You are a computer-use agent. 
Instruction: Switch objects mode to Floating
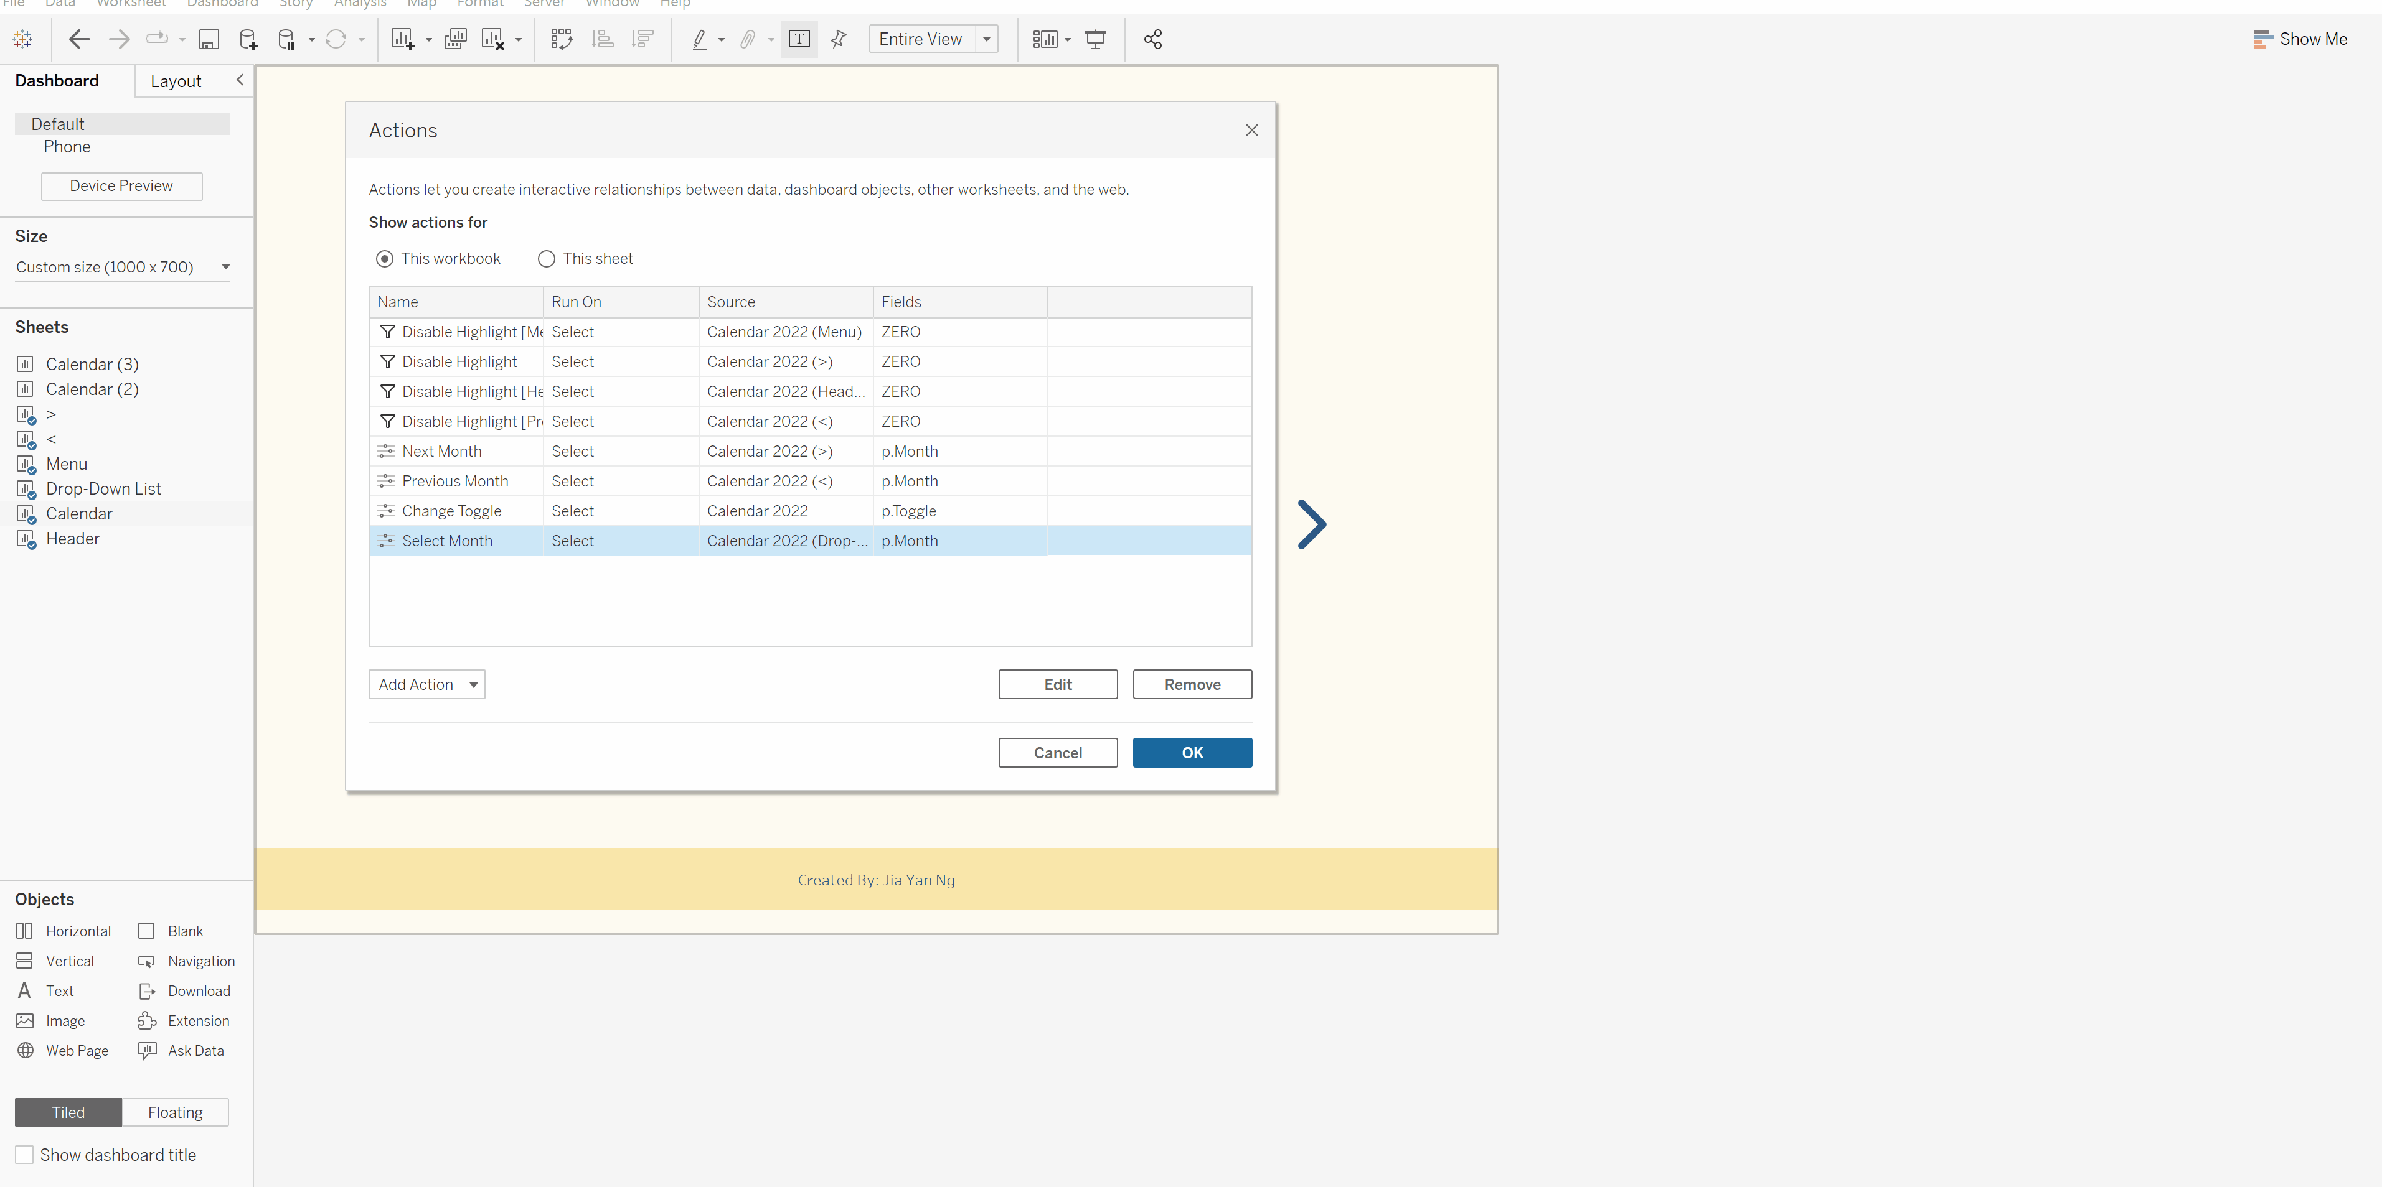click(175, 1112)
